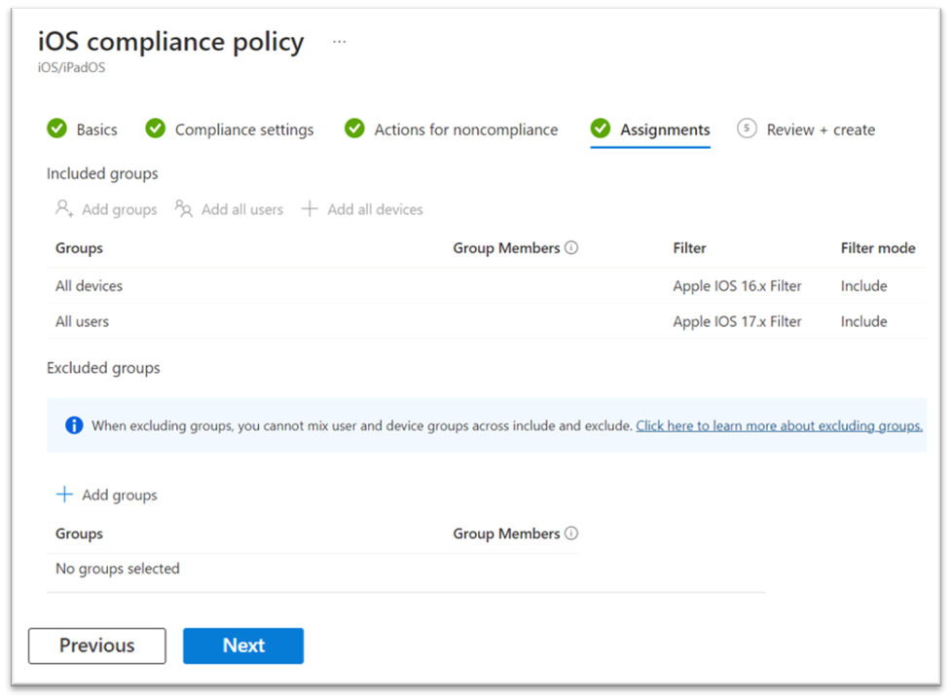952x700 pixels.
Task: Click Add groups in Included groups
Action: click(120, 209)
